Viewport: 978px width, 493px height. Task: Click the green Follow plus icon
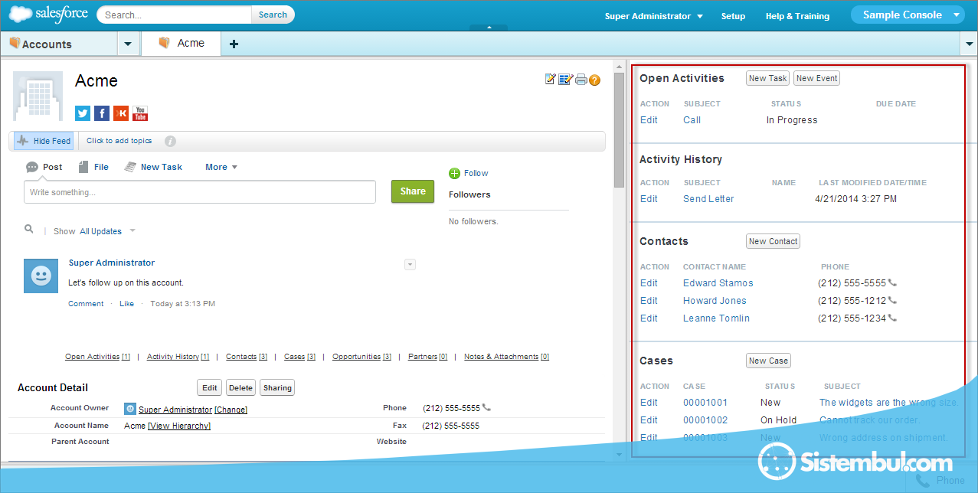[x=455, y=174]
